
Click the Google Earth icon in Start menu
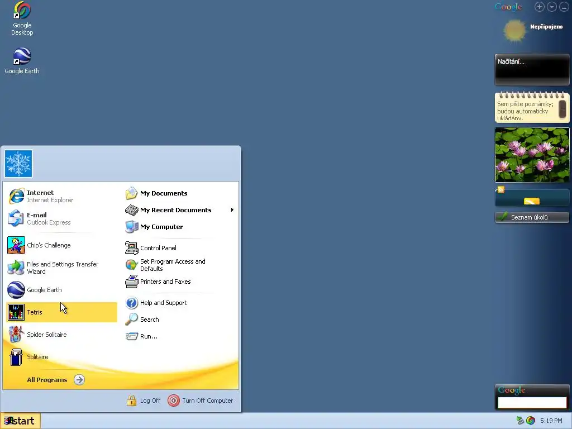tap(16, 290)
